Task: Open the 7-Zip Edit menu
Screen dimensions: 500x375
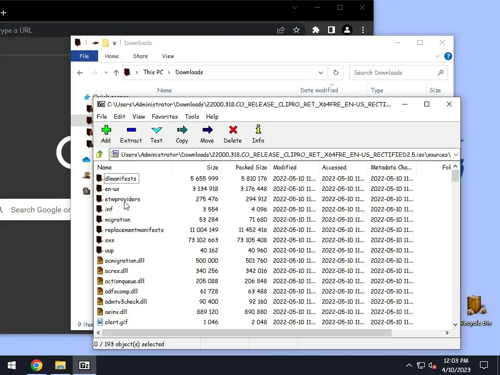Action: (x=120, y=117)
